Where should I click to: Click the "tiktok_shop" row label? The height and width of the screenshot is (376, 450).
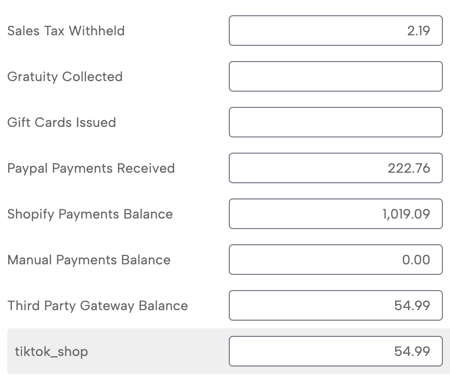point(52,352)
